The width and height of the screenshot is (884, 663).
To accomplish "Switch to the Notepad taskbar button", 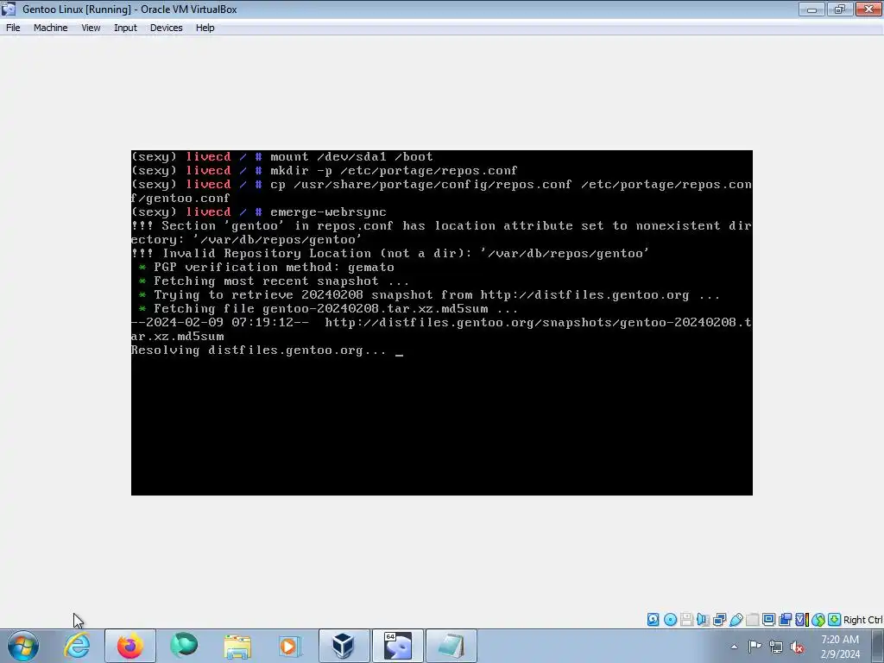I will 451,646.
